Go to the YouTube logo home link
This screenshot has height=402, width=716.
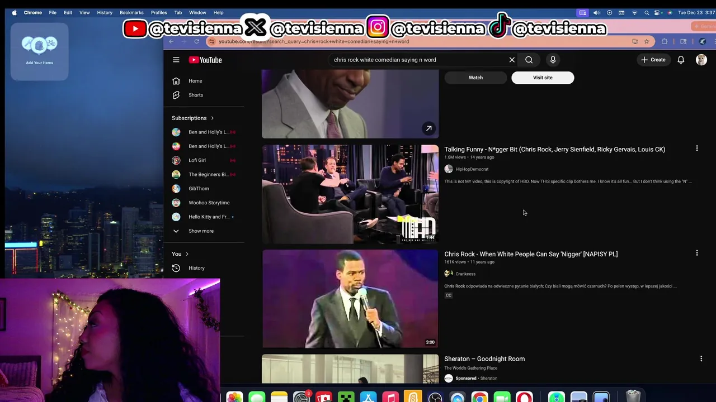click(205, 60)
